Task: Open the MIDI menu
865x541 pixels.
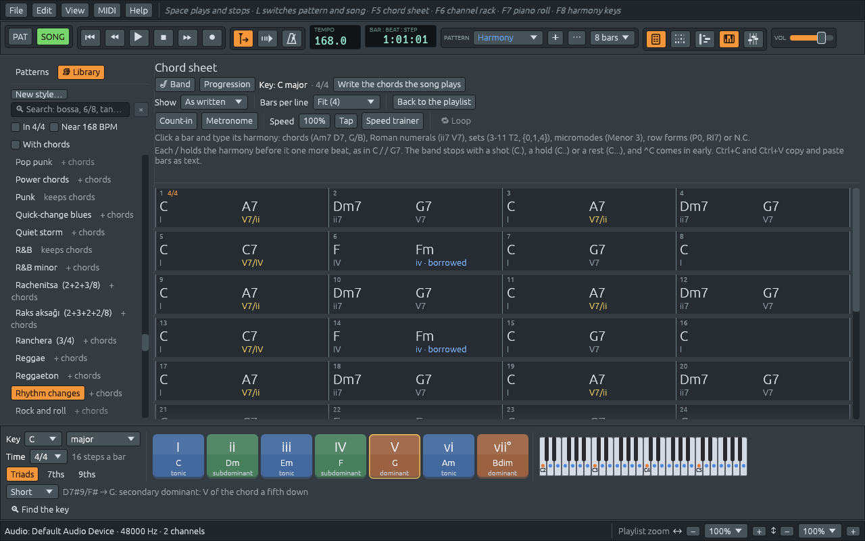Action: click(107, 10)
